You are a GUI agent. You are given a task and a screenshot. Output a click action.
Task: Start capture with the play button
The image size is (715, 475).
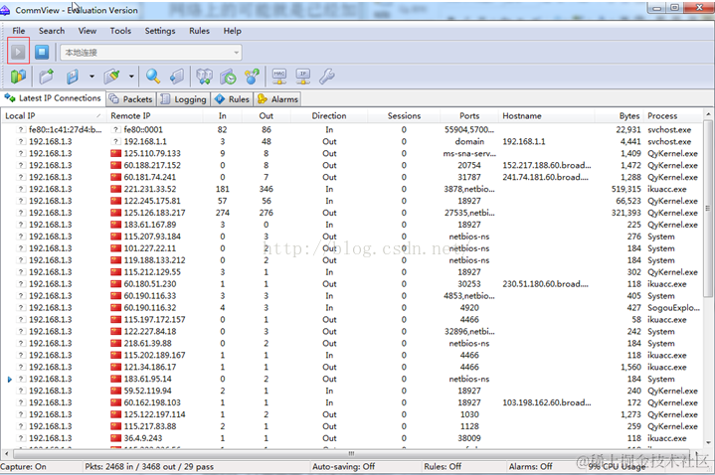tap(18, 52)
